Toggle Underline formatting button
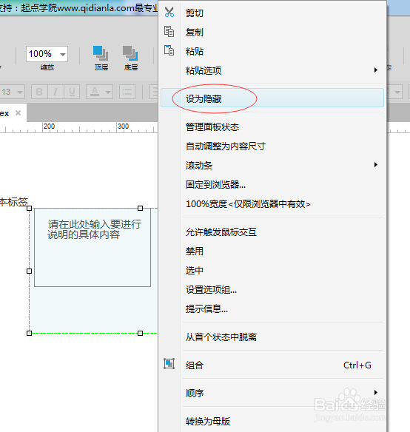The image size is (410, 432). (x=72, y=92)
